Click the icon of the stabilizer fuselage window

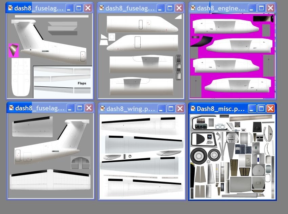pos(12,108)
